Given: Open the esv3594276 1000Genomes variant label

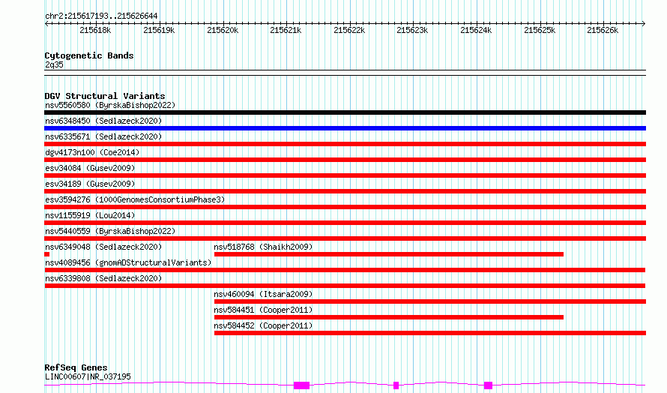Looking at the screenshot, I should tap(135, 199).
